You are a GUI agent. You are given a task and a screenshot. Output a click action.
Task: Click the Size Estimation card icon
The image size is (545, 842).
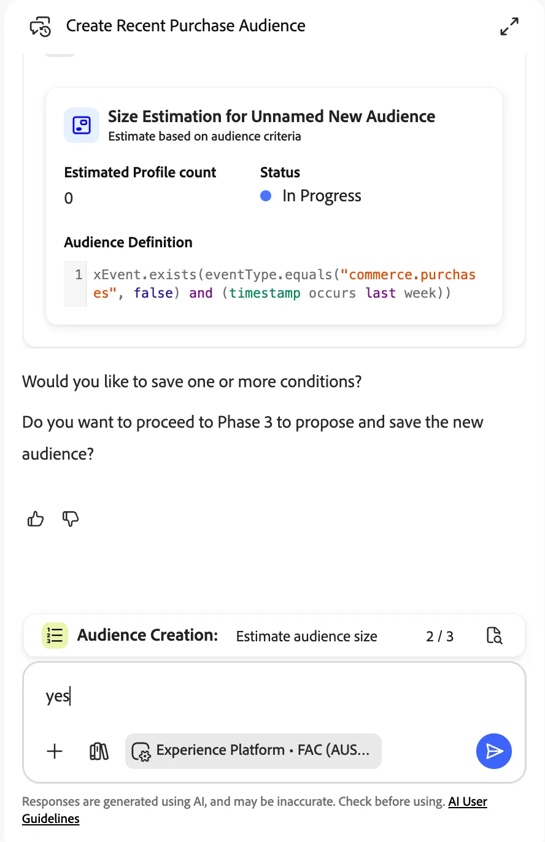[x=82, y=125]
